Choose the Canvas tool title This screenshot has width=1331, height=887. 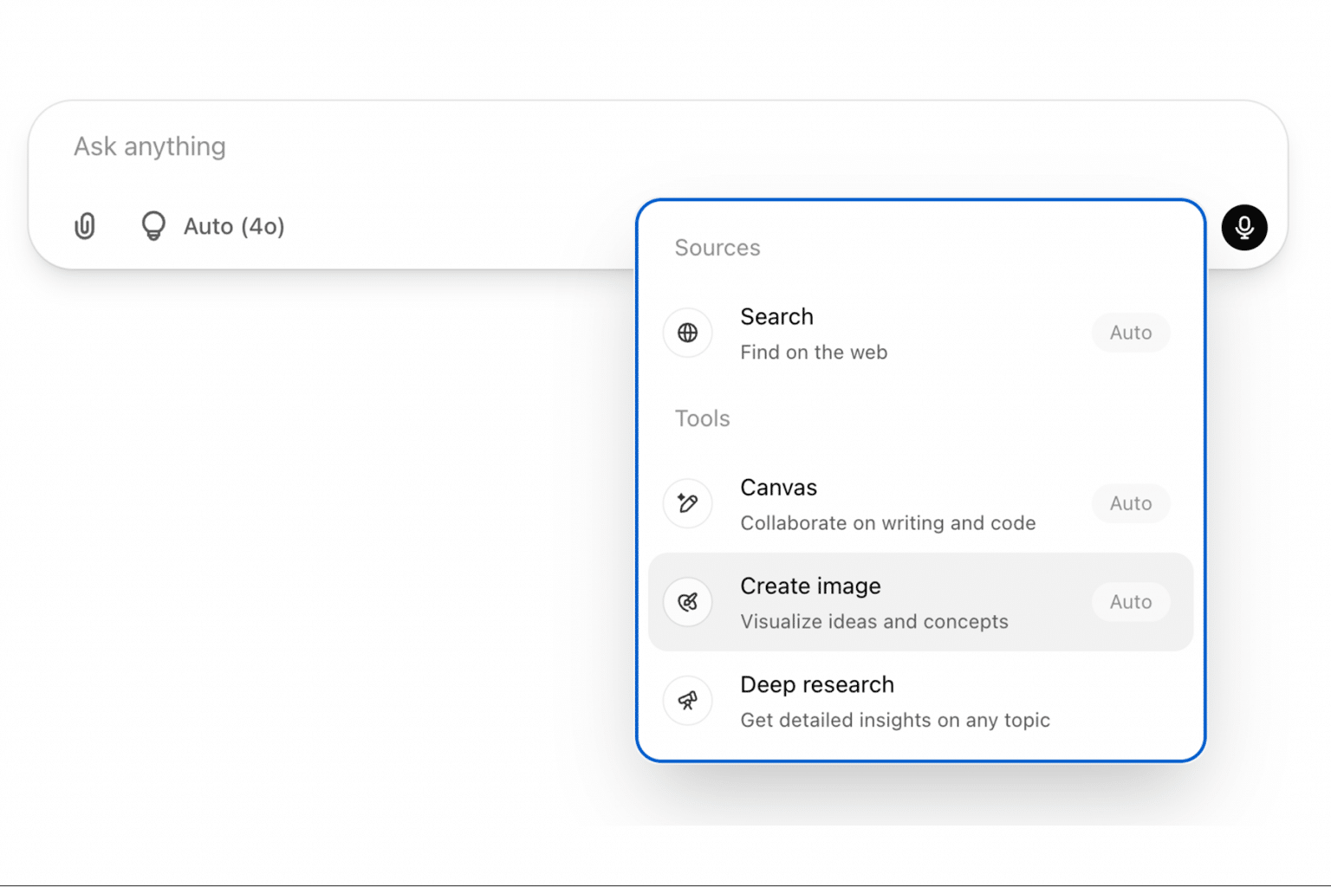point(778,488)
